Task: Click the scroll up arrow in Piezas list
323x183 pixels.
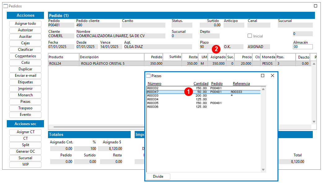Action: click(x=263, y=89)
